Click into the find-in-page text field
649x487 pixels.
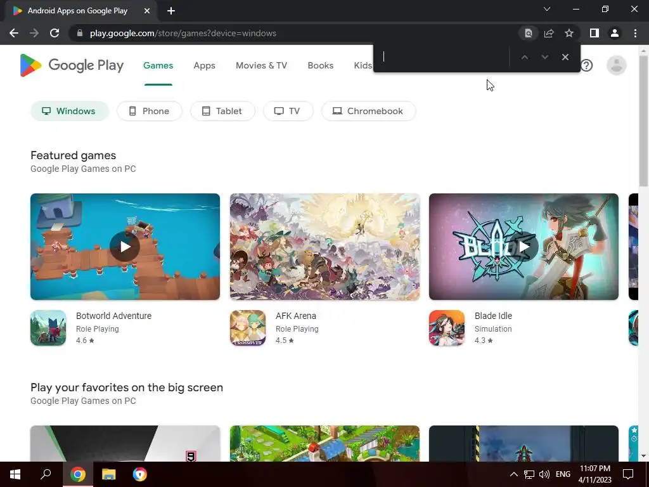[x=443, y=56]
